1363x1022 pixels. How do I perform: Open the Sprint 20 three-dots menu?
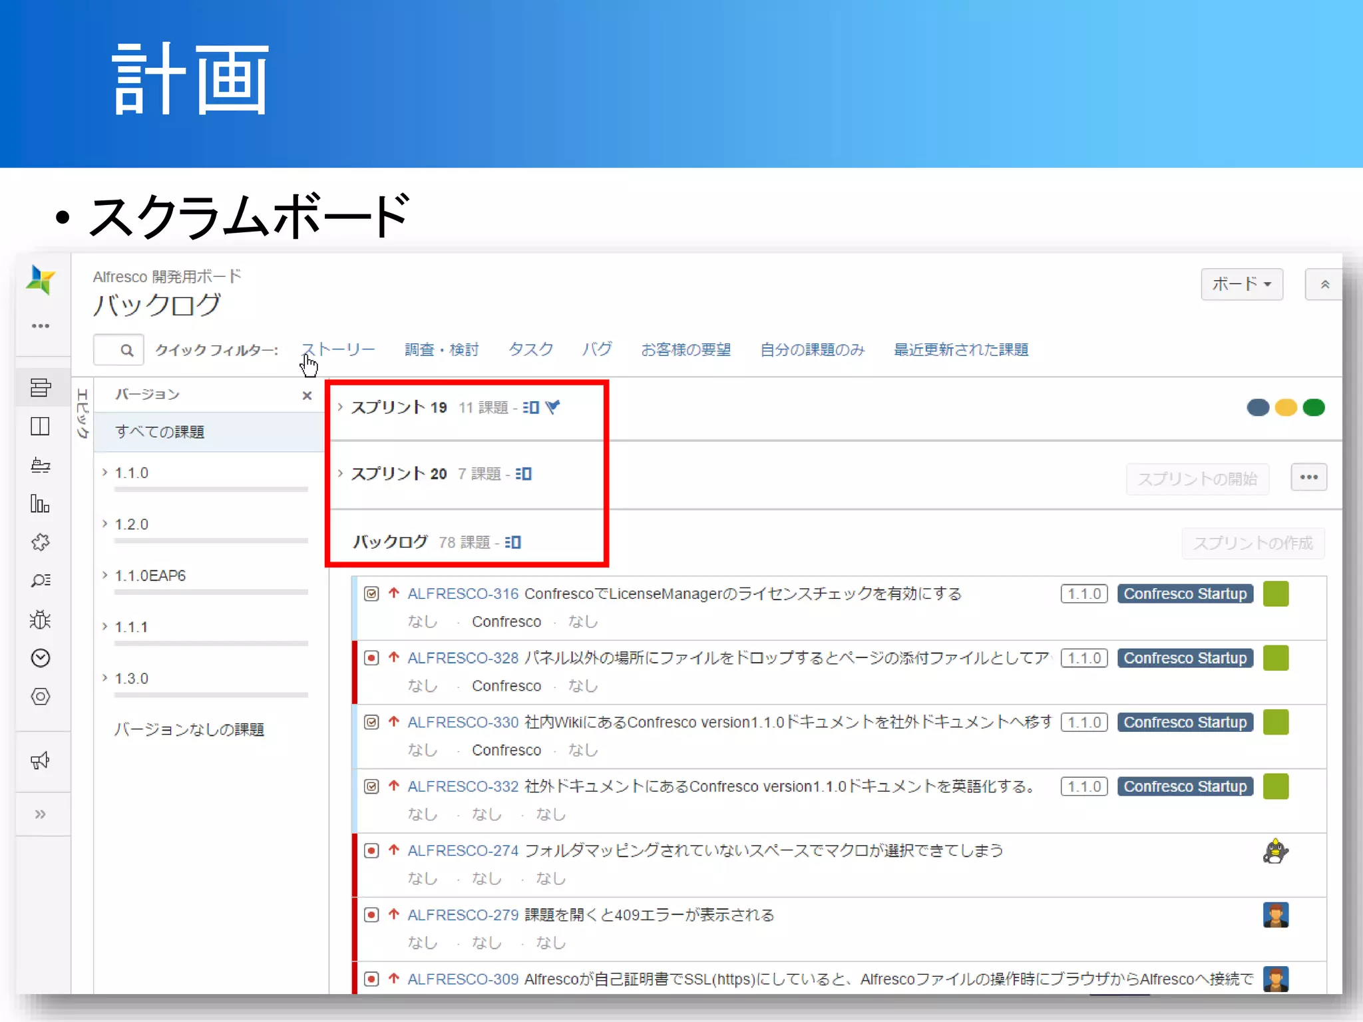coord(1308,477)
